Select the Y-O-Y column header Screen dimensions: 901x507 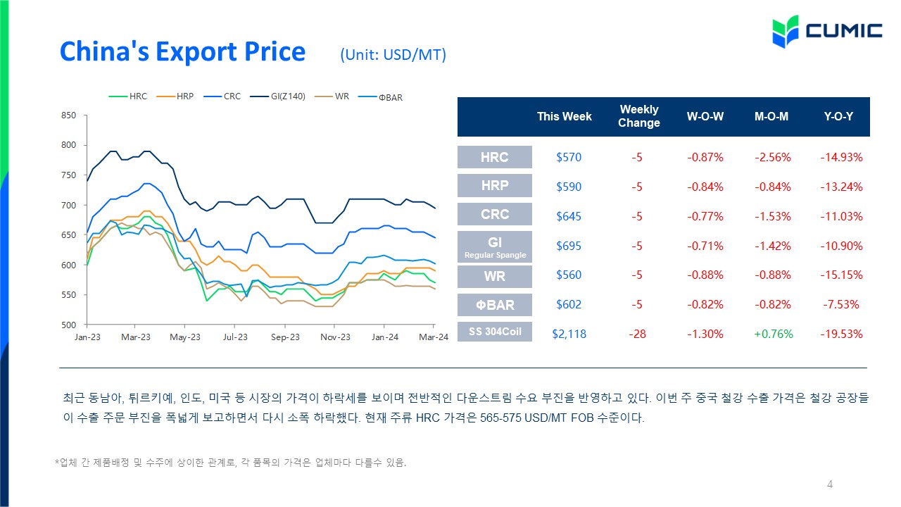click(x=838, y=117)
